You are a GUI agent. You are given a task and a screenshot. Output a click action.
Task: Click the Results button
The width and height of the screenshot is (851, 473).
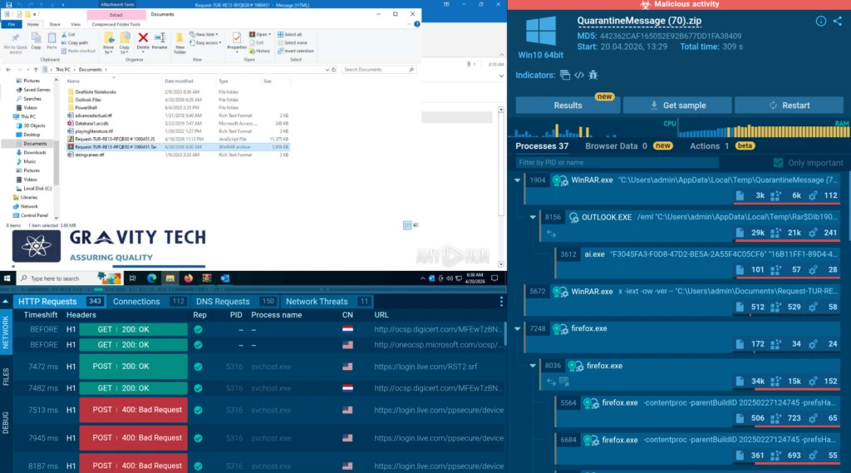[568, 106]
